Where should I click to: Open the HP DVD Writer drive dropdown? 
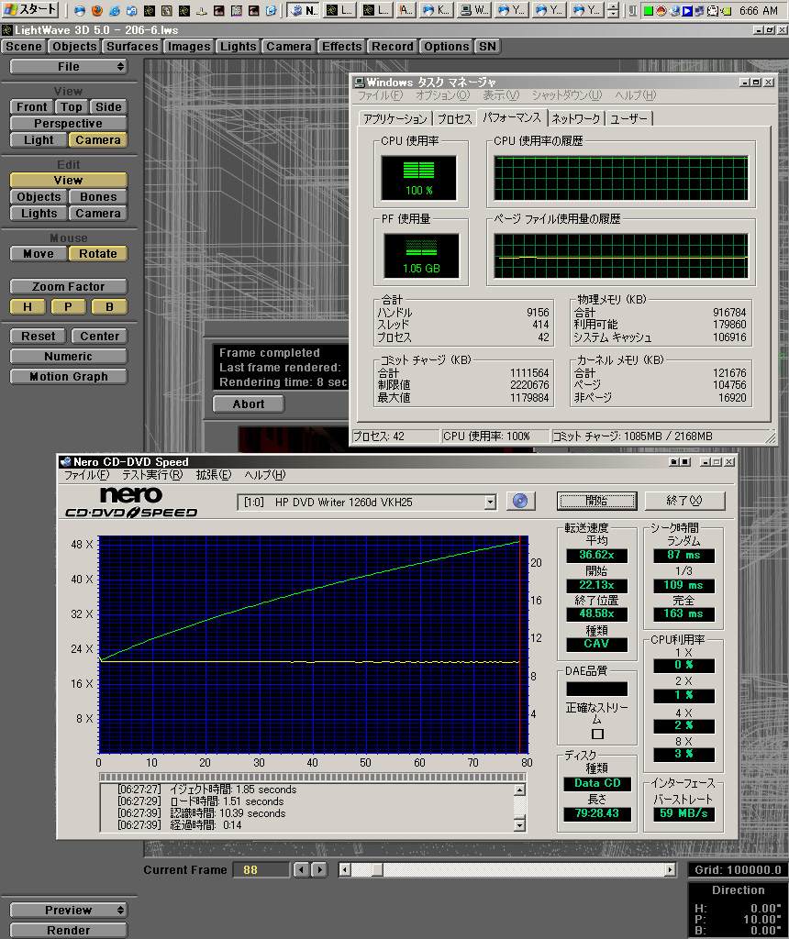[x=490, y=502]
